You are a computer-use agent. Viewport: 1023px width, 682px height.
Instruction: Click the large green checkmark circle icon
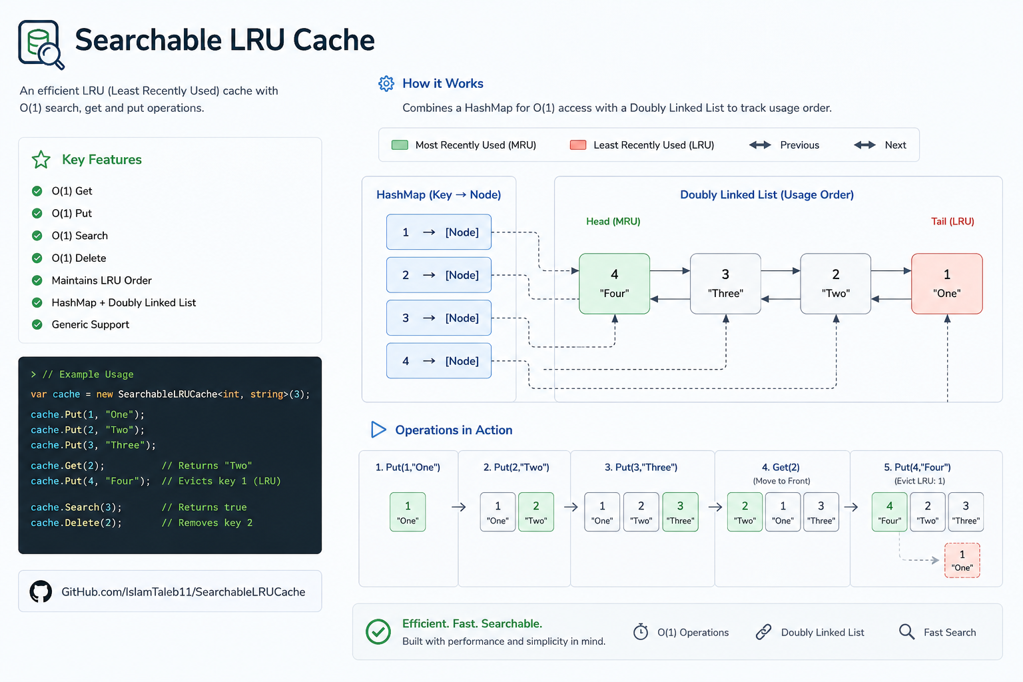tap(378, 631)
